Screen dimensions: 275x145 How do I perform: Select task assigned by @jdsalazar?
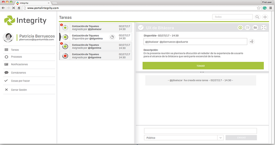click(x=96, y=28)
